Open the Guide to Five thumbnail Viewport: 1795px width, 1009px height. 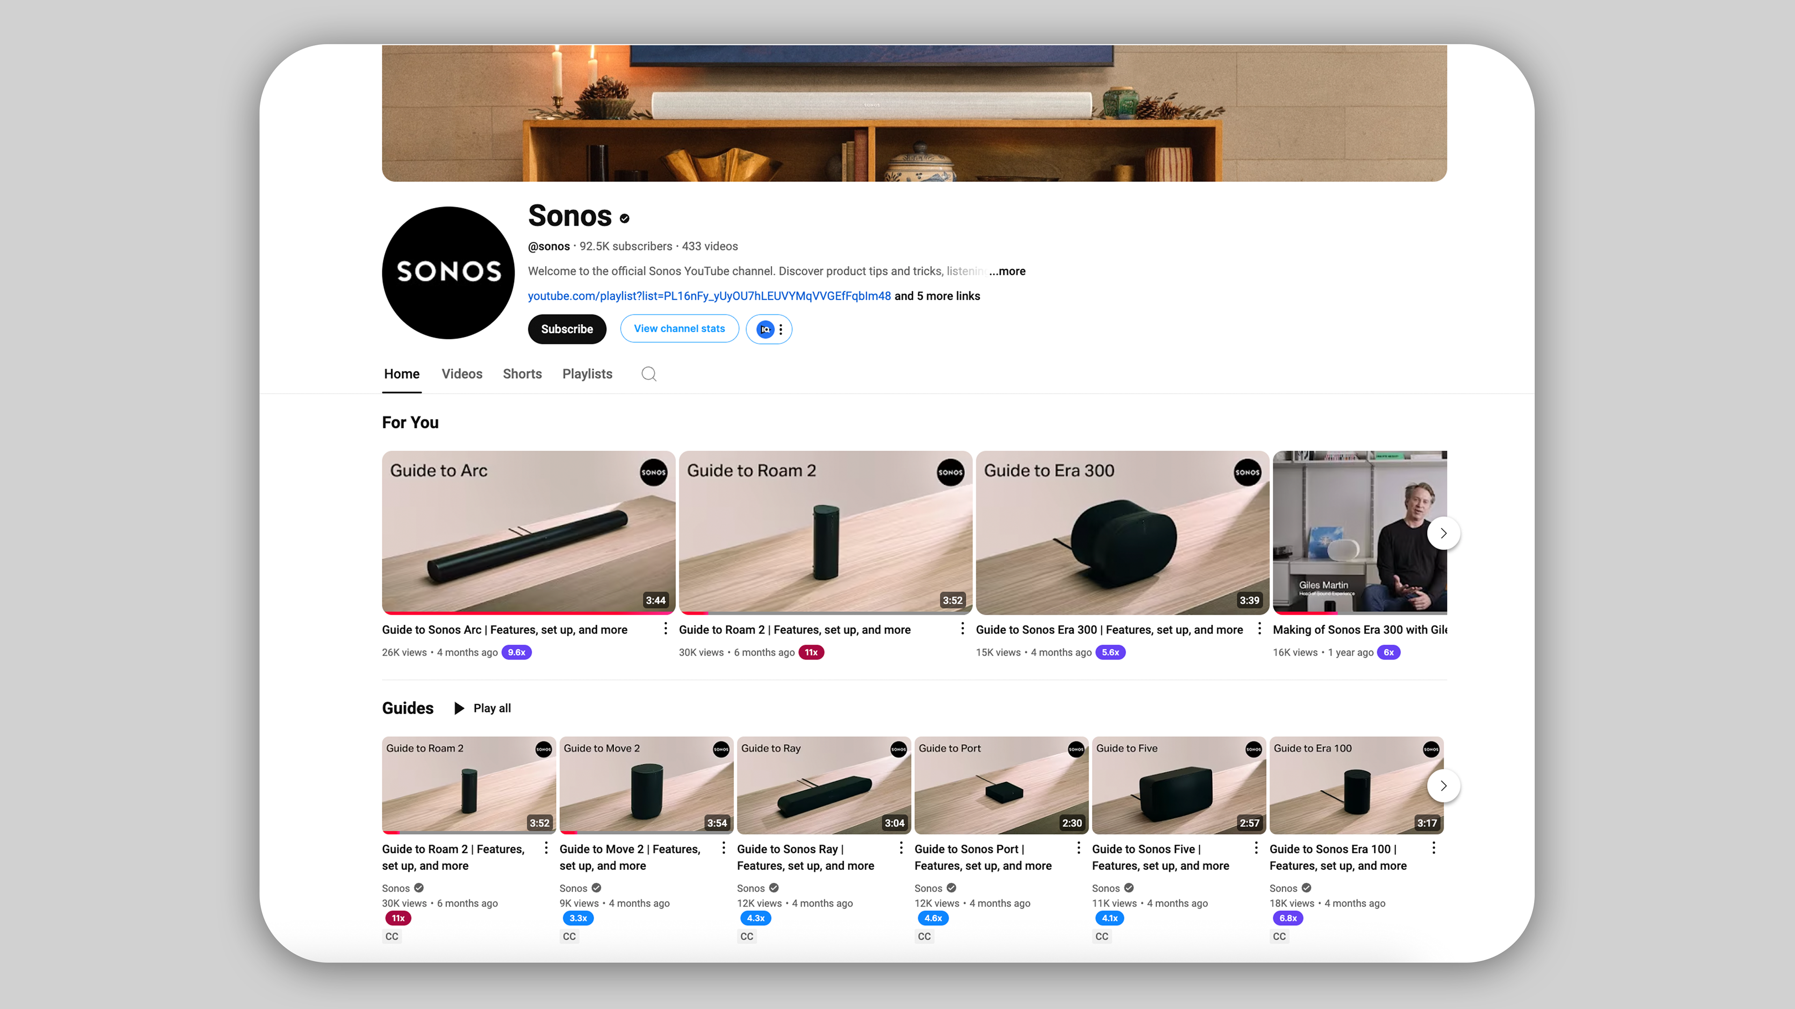1179,785
